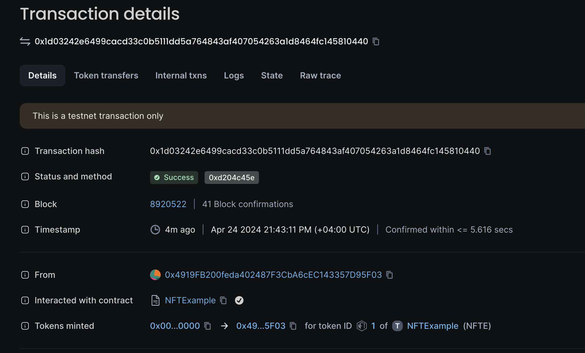
Task: Click info icon beside Tokens minted
Action: point(25,326)
